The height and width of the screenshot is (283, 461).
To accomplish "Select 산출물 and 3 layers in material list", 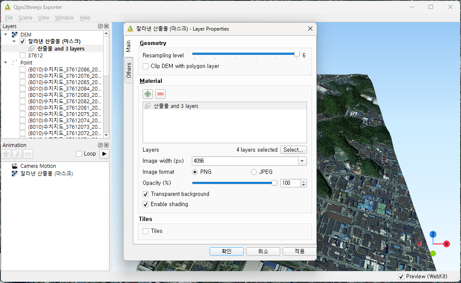I will 225,106.
